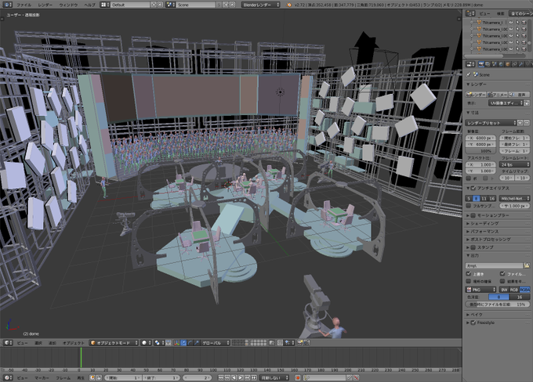The image size is (533, 382).
Task: Select 5 anti-aliasing samples
Action: pos(469,198)
